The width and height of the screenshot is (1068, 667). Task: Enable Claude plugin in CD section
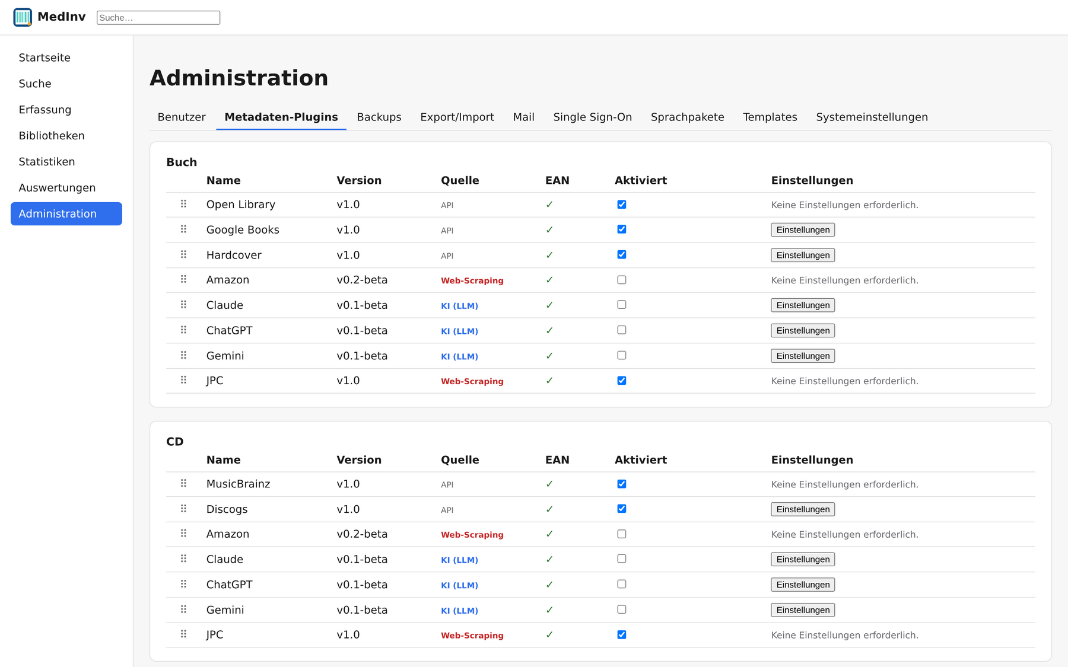click(622, 559)
